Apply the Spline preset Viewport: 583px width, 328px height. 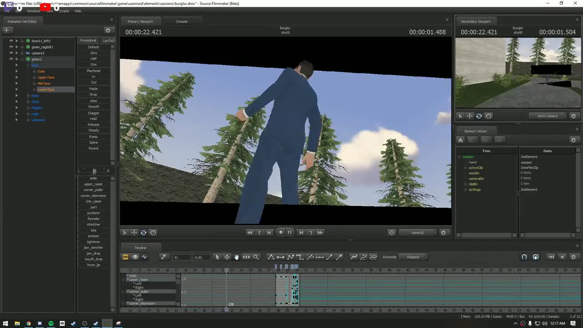[x=93, y=142]
